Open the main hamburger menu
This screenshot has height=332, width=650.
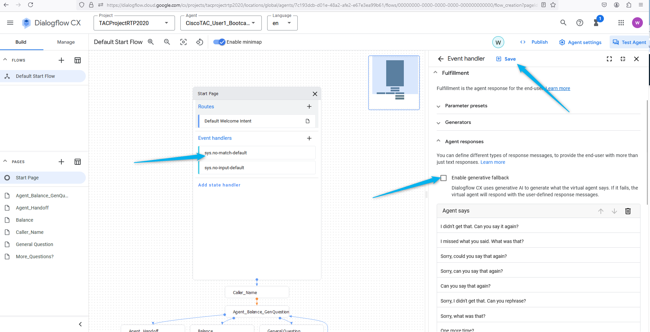coord(10,23)
